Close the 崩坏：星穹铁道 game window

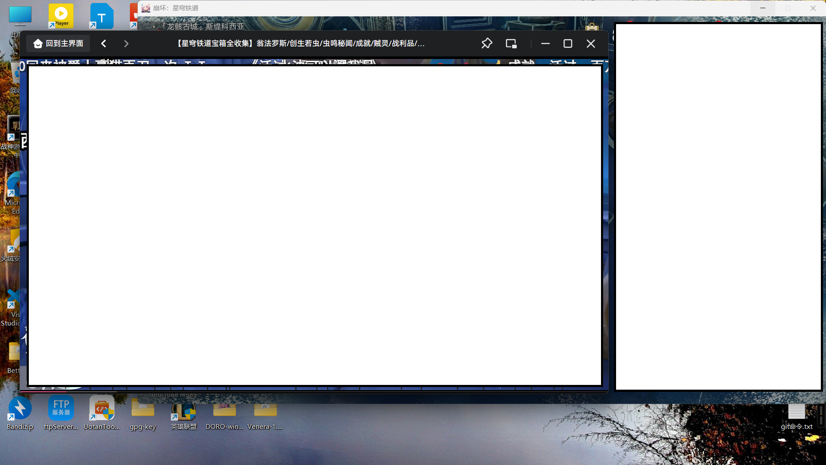(813, 8)
